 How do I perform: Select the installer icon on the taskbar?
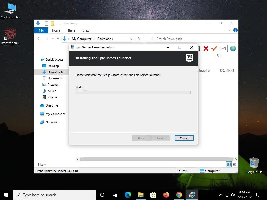pos(192,195)
